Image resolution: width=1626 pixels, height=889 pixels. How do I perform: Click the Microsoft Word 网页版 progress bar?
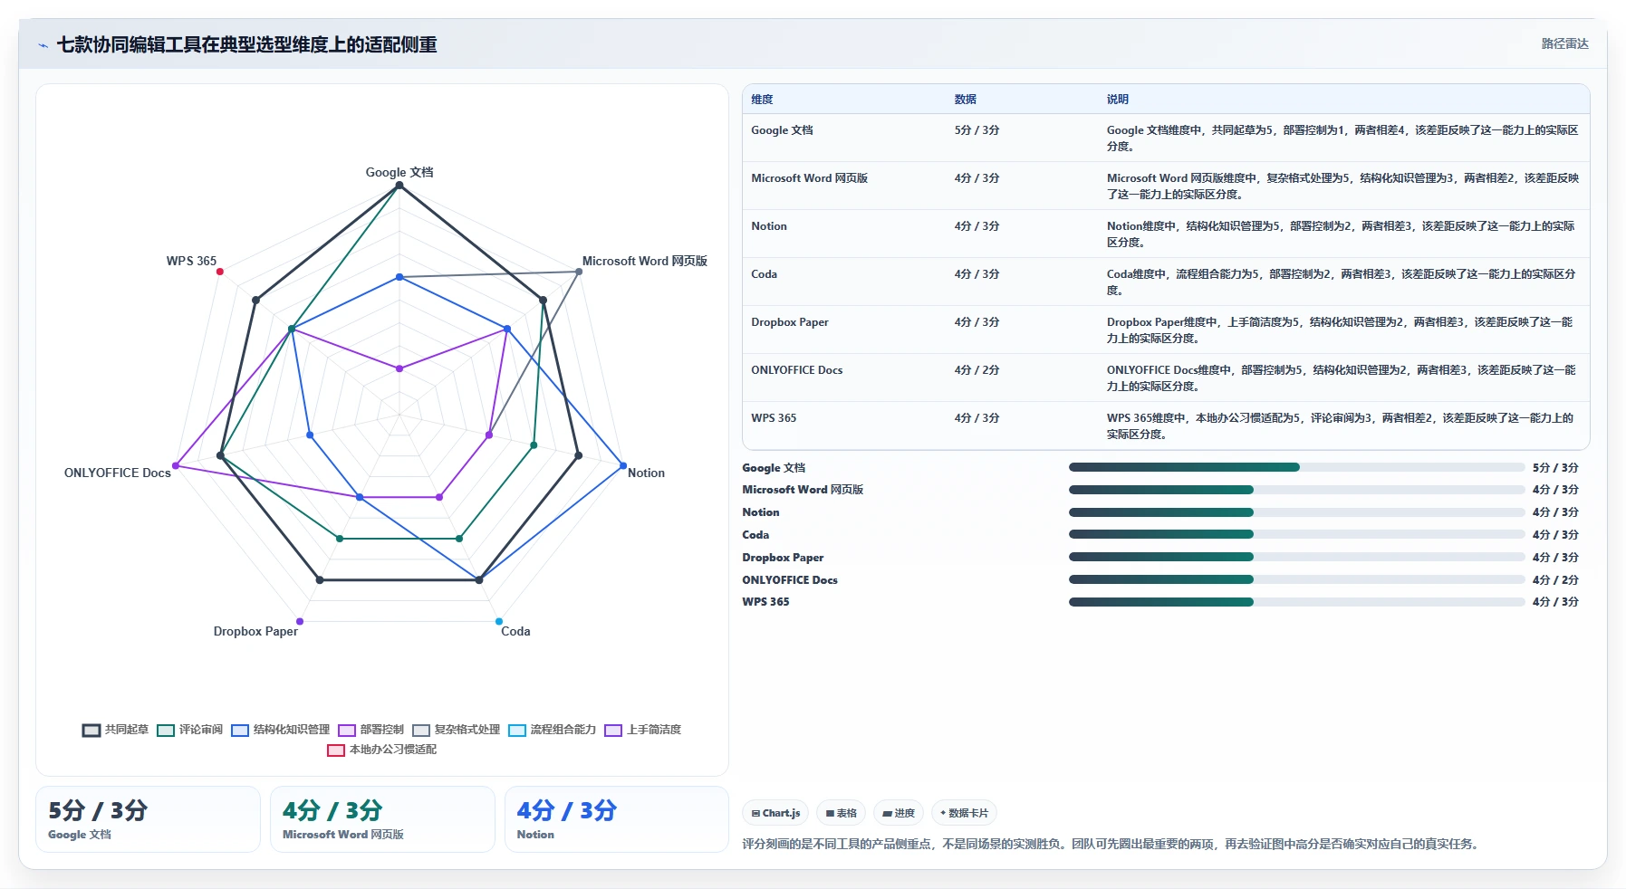(x=1297, y=490)
